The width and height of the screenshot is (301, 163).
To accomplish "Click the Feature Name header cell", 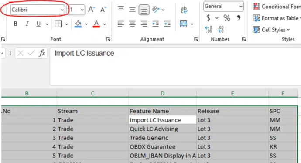I will click(162, 111).
